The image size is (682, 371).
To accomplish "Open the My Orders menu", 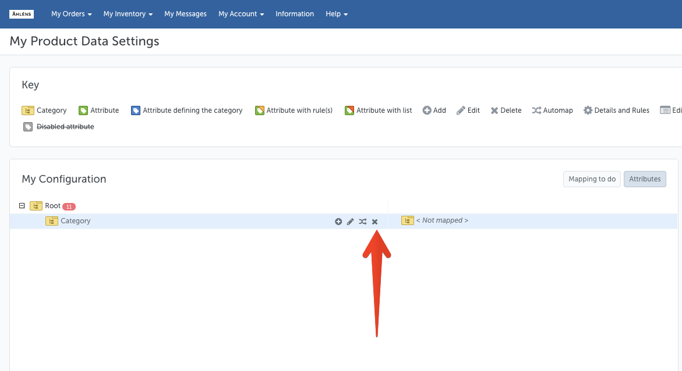I will coord(71,14).
